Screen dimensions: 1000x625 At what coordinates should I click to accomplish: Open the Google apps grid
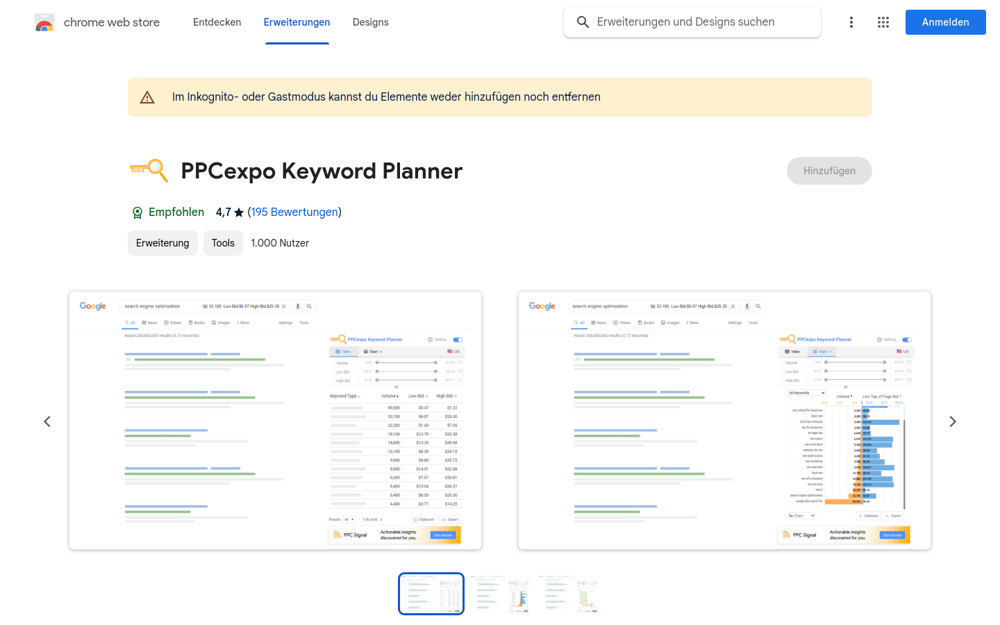tap(883, 22)
